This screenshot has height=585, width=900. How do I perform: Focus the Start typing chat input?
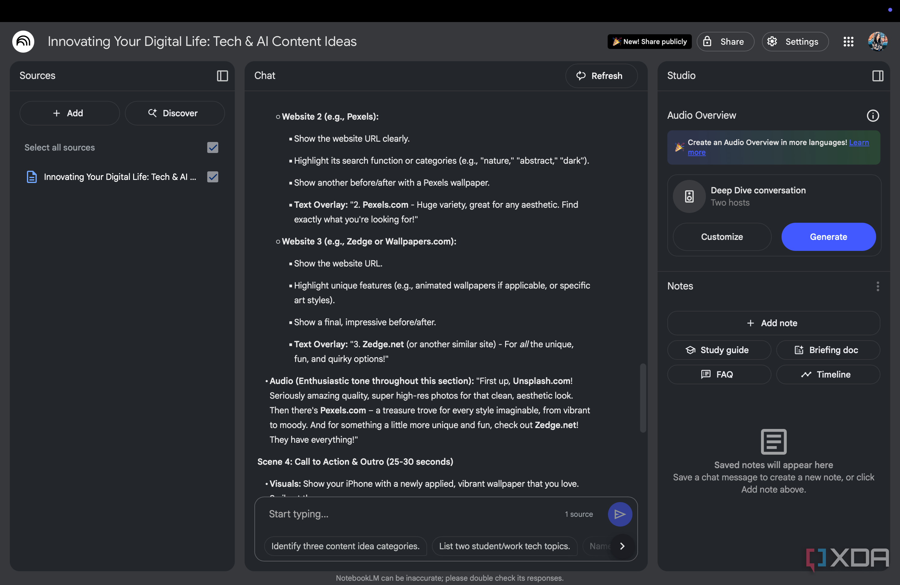coord(412,514)
